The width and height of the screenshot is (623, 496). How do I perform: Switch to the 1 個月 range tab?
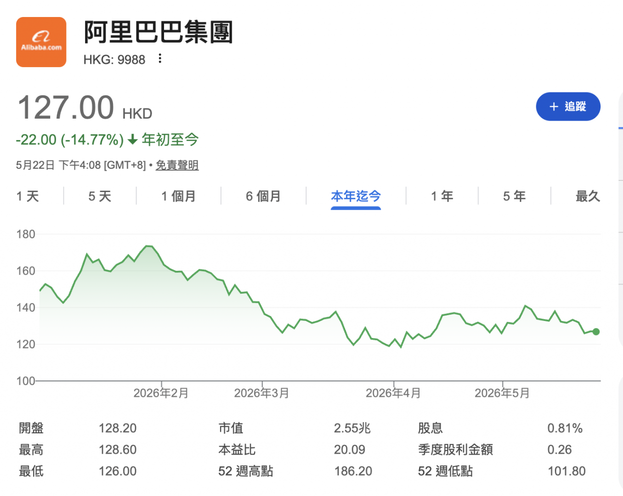tap(179, 196)
